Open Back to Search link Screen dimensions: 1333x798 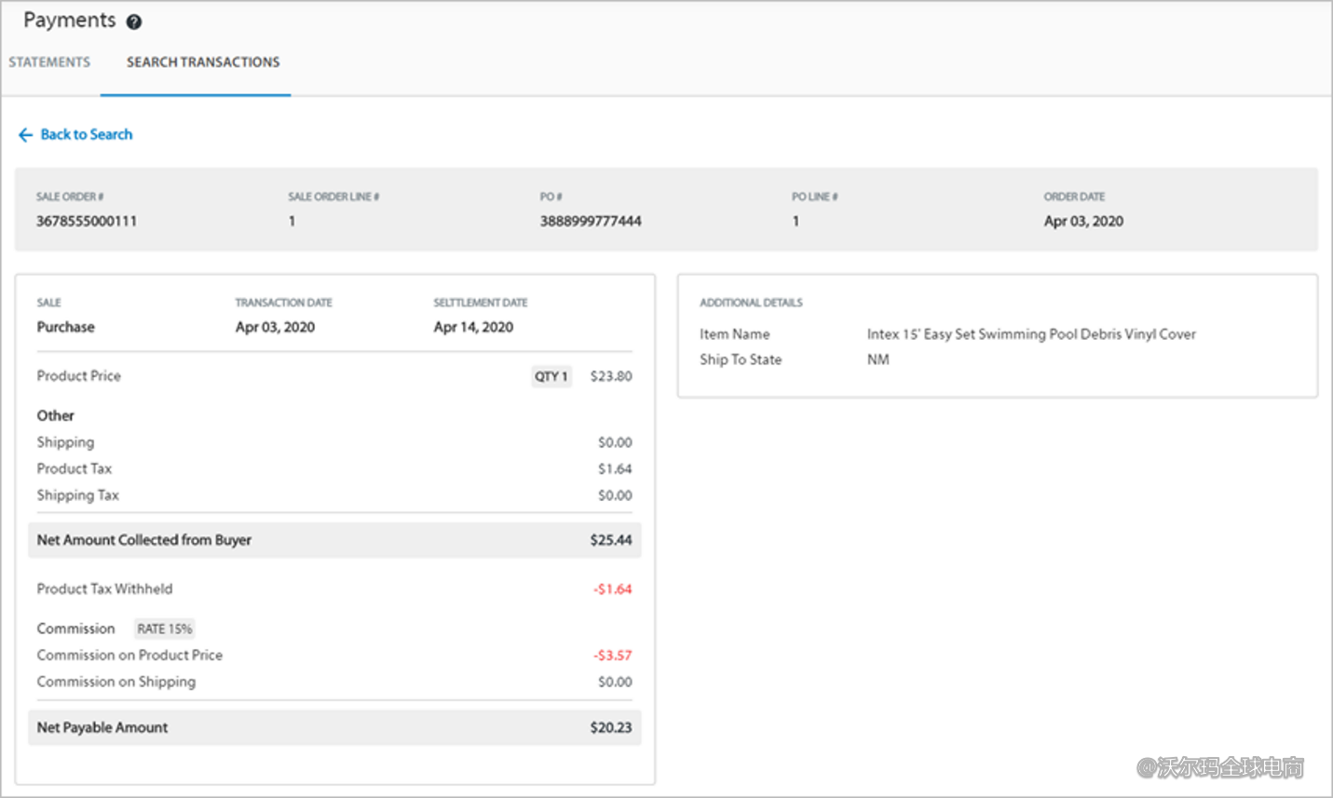point(86,134)
